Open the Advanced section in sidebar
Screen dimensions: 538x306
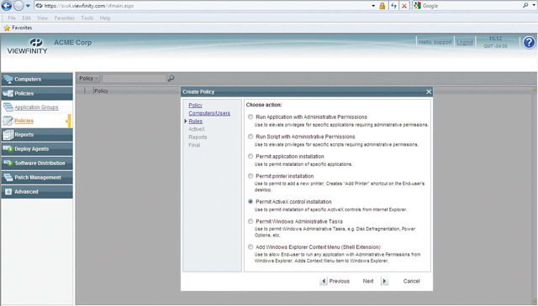click(x=37, y=192)
